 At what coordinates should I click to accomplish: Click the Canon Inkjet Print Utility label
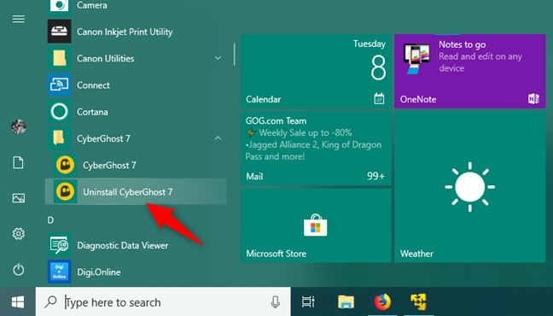(125, 32)
